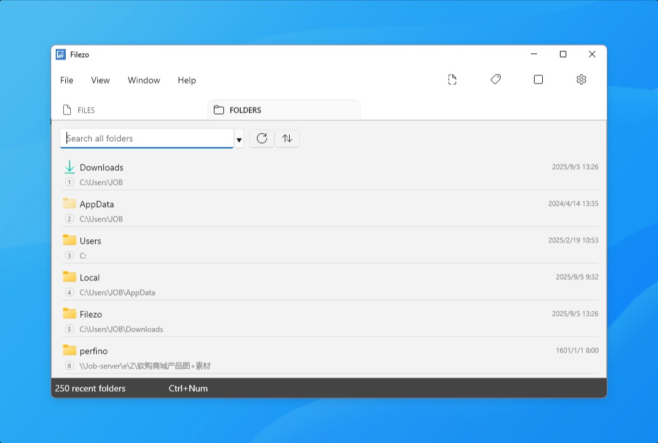Viewport: 658px width, 443px height.
Task: Select the Filezo folder name in list
Action: [90, 315]
